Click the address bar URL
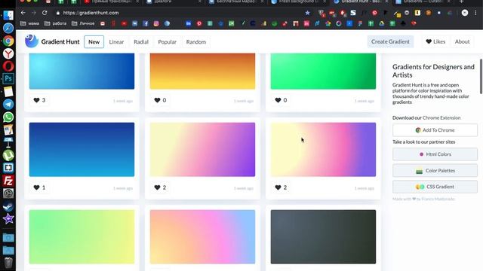This screenshot has width=483, height=271. click(91, 13)
